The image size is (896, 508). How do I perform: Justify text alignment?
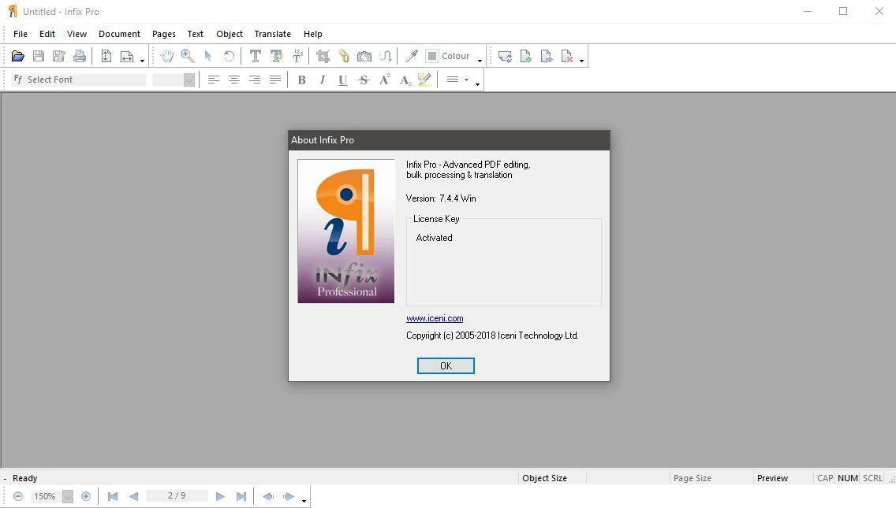pos(274,80)
